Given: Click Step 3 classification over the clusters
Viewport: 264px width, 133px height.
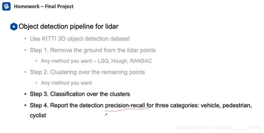Looking at the screenshot, I should [80, 94].
